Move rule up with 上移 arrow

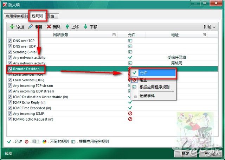tap(67, 27)
